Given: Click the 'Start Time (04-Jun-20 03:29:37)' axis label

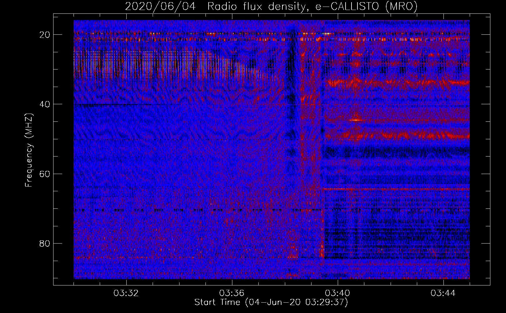Looking at the screenshot, I should click(x=271, y=302).
